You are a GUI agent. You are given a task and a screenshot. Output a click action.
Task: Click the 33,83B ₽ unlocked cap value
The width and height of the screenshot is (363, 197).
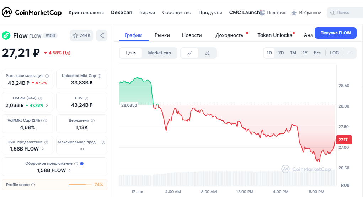[x=82, y=83]
